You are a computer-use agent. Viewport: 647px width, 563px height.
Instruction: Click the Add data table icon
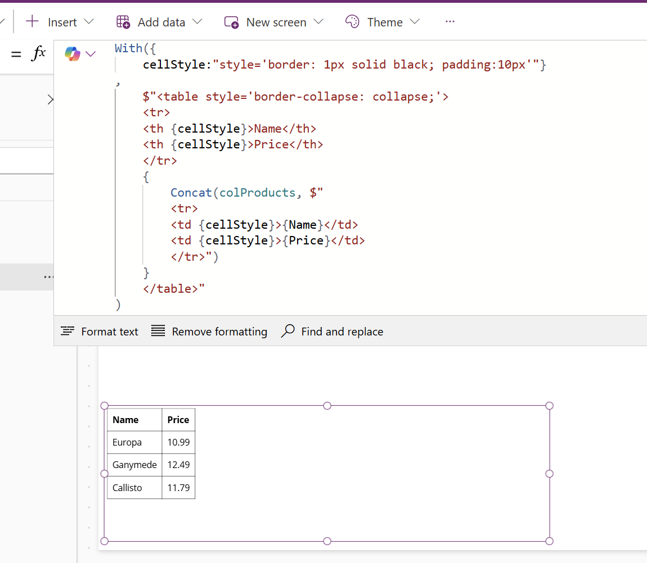click(x=123, y=22)
